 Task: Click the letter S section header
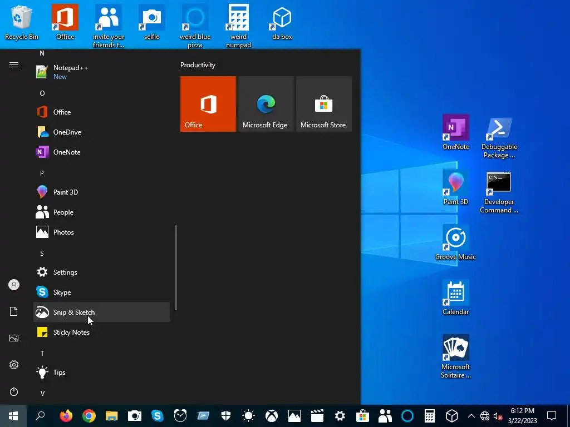[x=42, y=253]
